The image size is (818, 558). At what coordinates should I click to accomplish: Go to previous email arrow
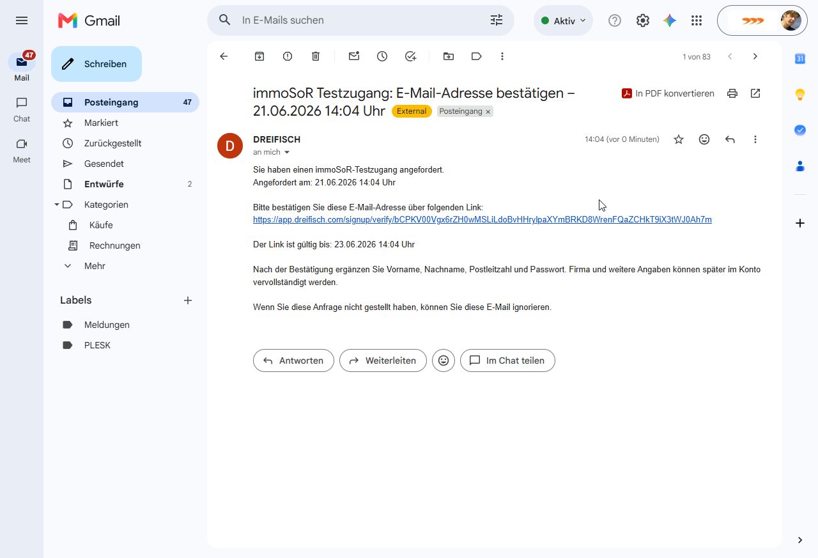(730, 56)
